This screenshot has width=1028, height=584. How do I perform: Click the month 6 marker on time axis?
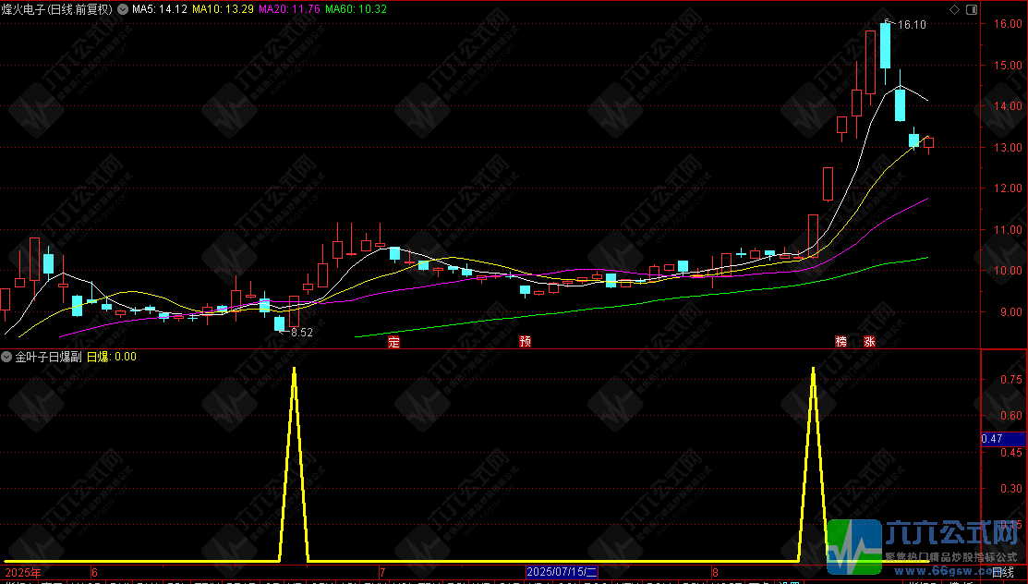pyautogui.click(x=95, y=573)
